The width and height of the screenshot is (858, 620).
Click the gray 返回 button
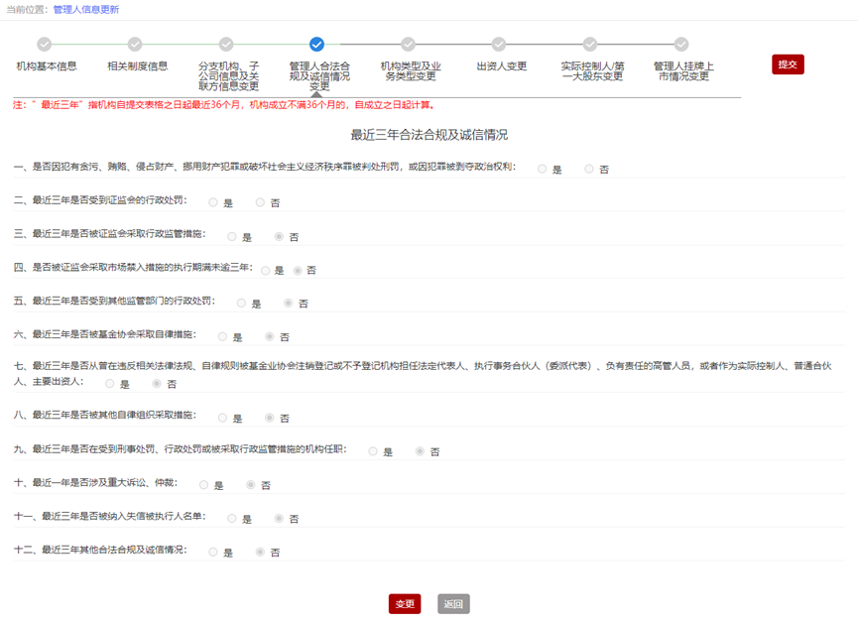(453, 604)
